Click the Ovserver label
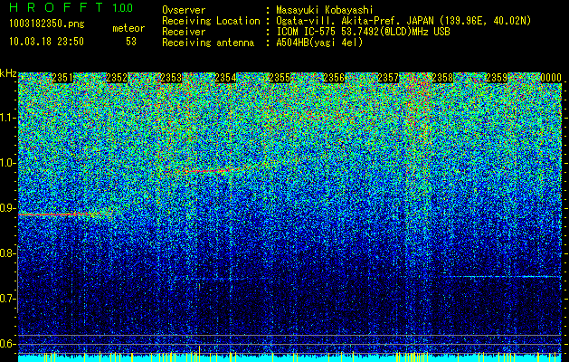 coord(184,10)
